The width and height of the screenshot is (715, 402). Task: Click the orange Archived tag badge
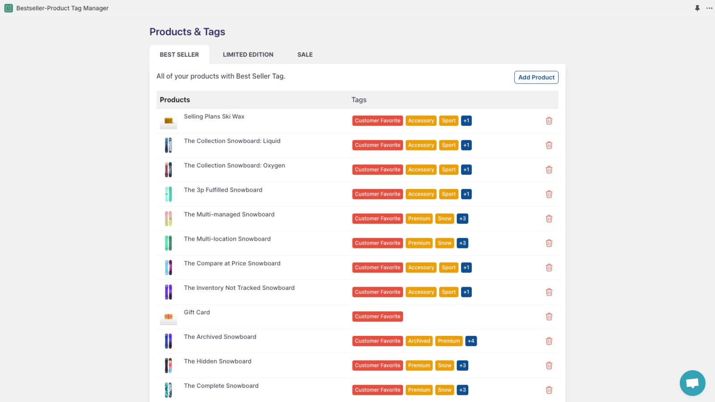pos(419,341)
